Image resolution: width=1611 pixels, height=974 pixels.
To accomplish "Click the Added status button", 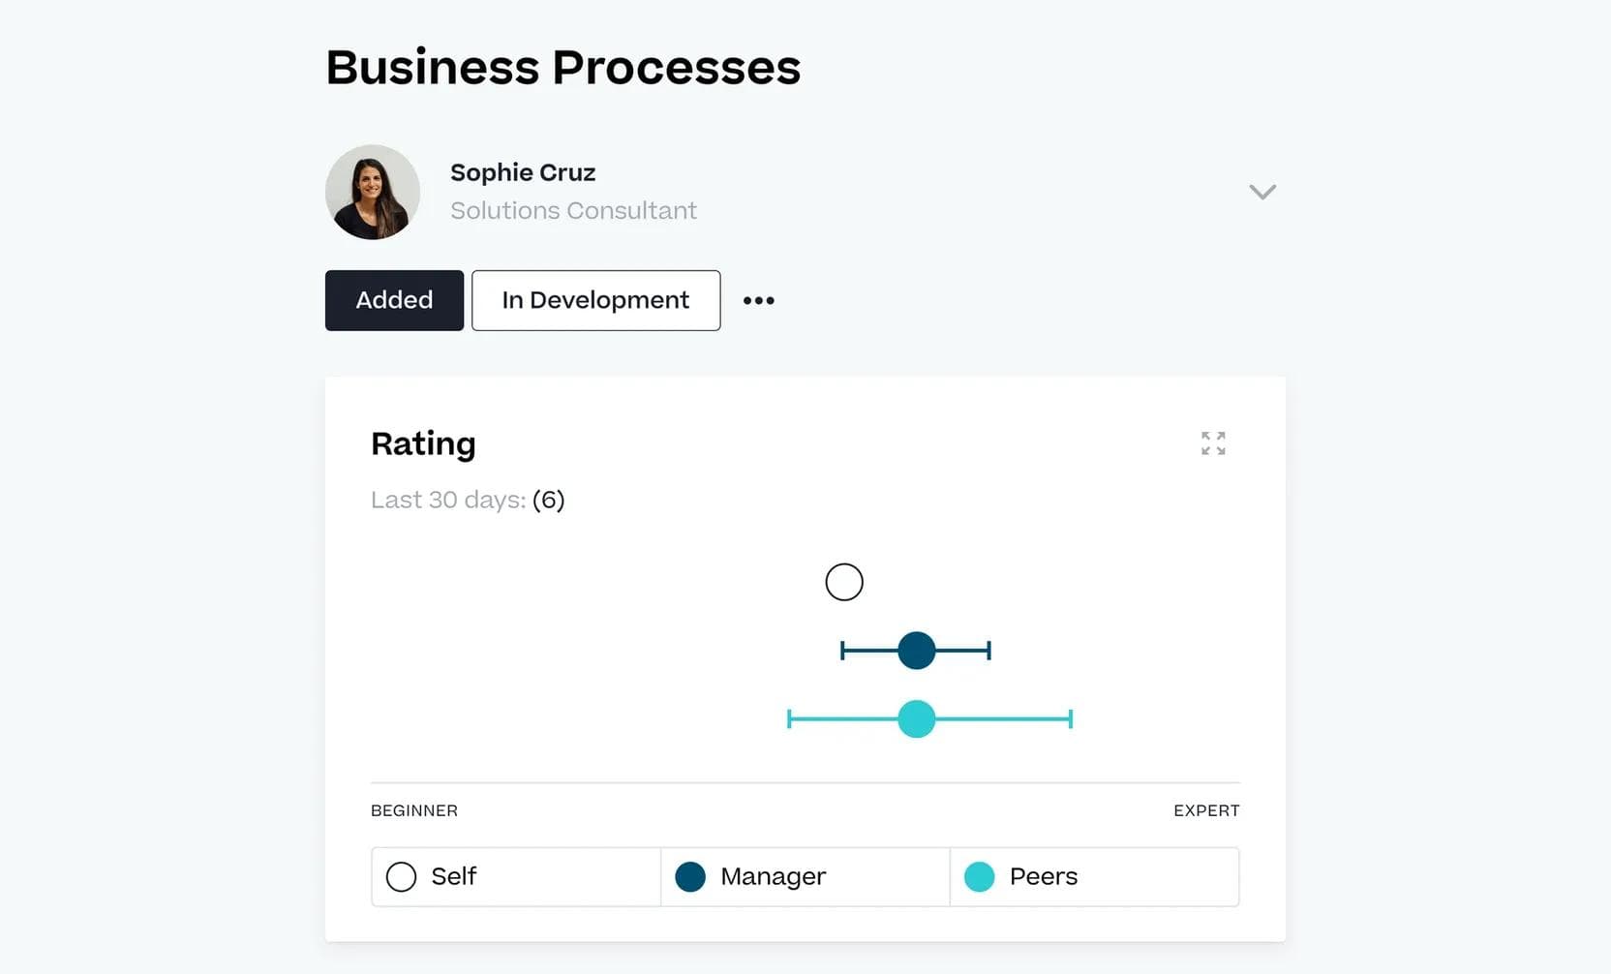I will click(394, 300).
